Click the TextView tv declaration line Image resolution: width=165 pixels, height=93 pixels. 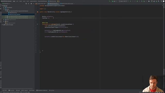pos(46,18)
